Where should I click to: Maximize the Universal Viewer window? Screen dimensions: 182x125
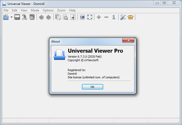164,3
